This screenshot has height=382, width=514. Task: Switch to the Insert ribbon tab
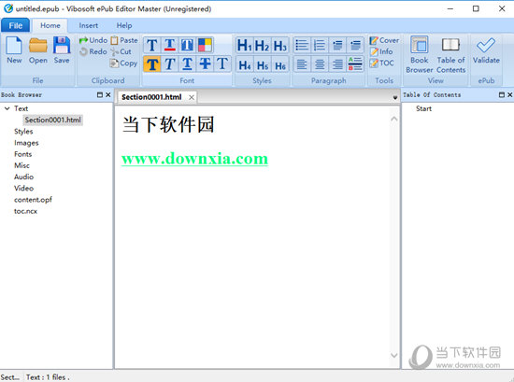(x=88, y=25)
